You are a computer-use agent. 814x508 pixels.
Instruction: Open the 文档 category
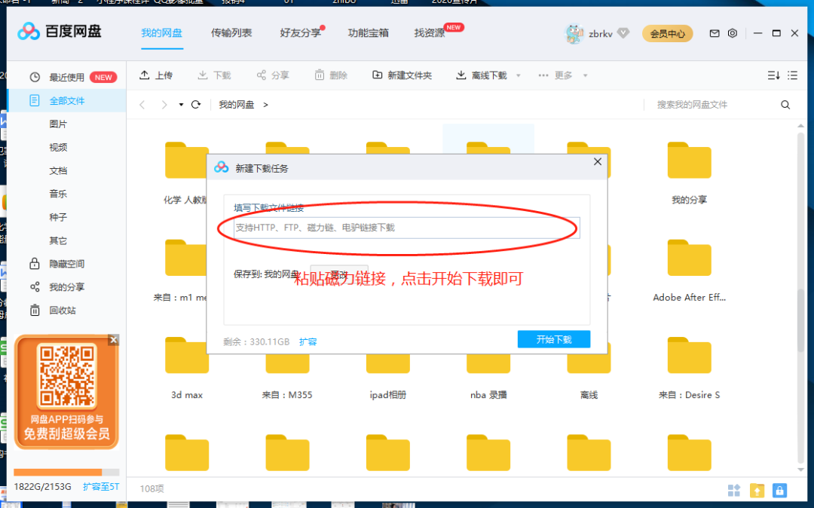coord(58,171)
